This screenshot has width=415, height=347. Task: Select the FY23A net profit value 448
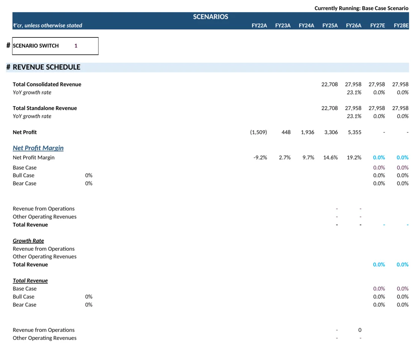pyautogui.click(x=286, y=132)
